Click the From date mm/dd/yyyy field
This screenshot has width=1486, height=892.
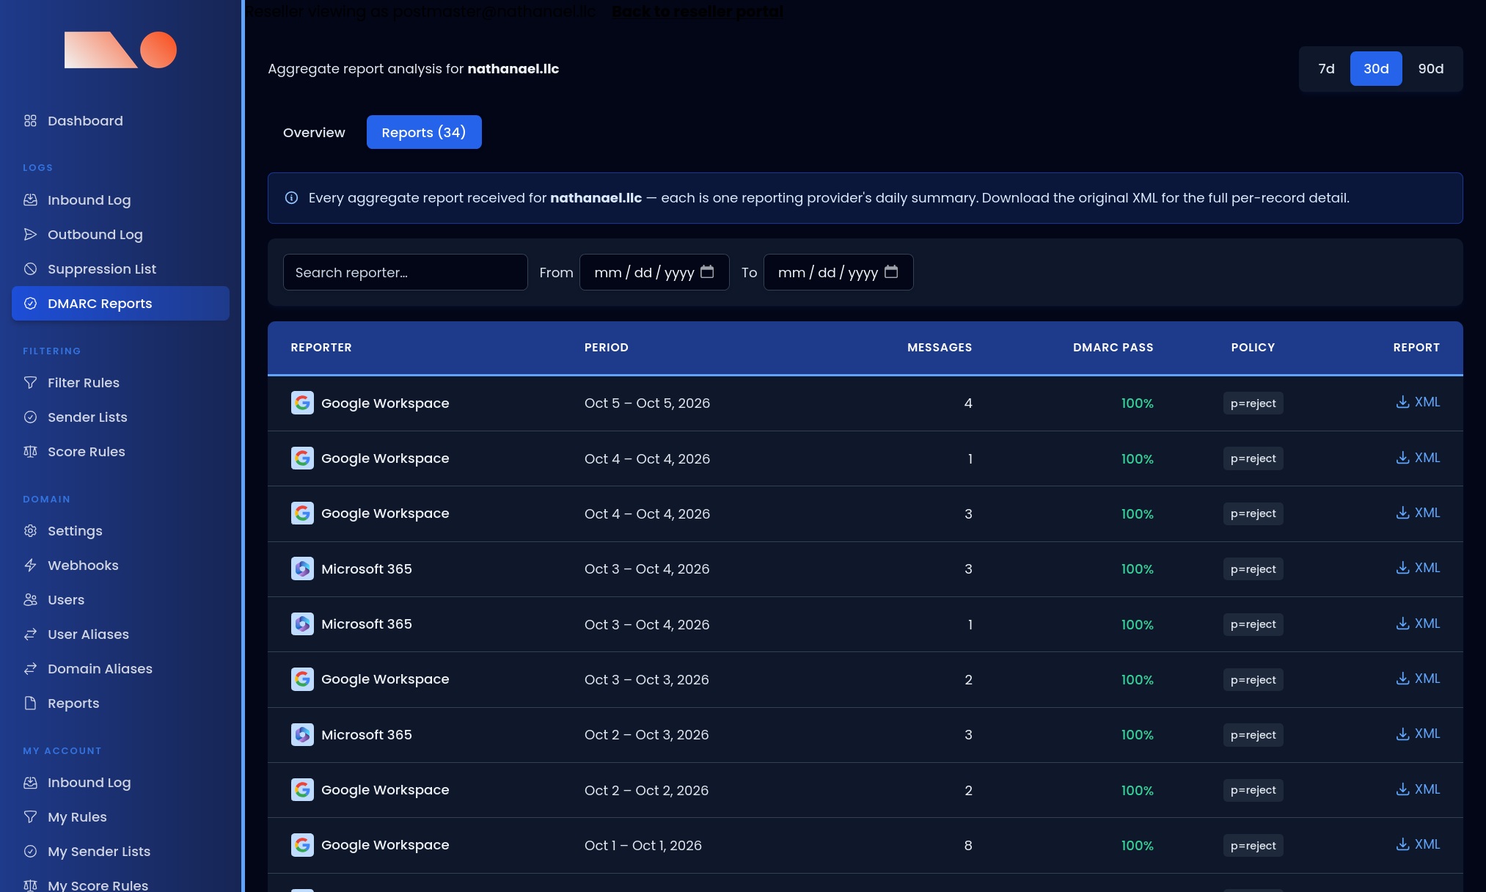coord(654,272)
